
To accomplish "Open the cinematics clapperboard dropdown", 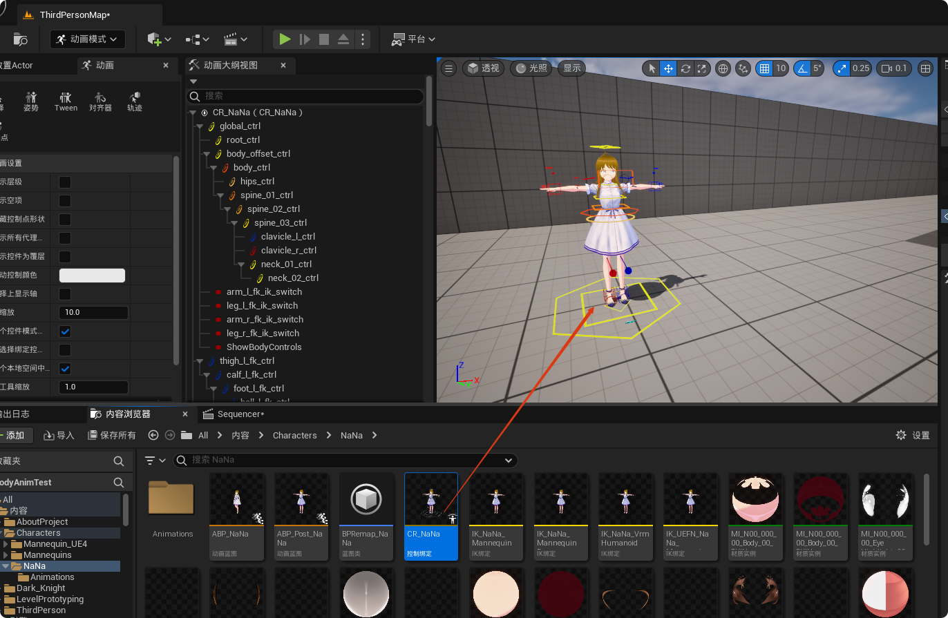I will point(236,39).
